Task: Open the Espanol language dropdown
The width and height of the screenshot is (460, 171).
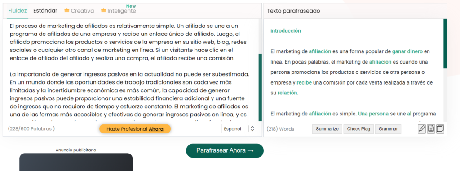Action: pyautogui.click(x=239, y=129)
